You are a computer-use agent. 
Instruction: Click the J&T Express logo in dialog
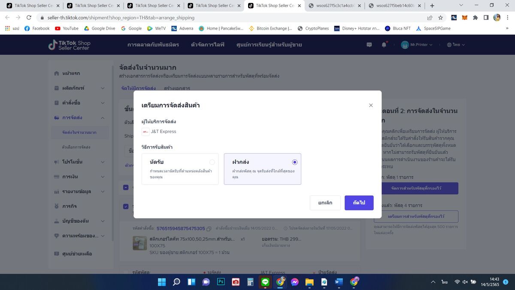(145, 131)
